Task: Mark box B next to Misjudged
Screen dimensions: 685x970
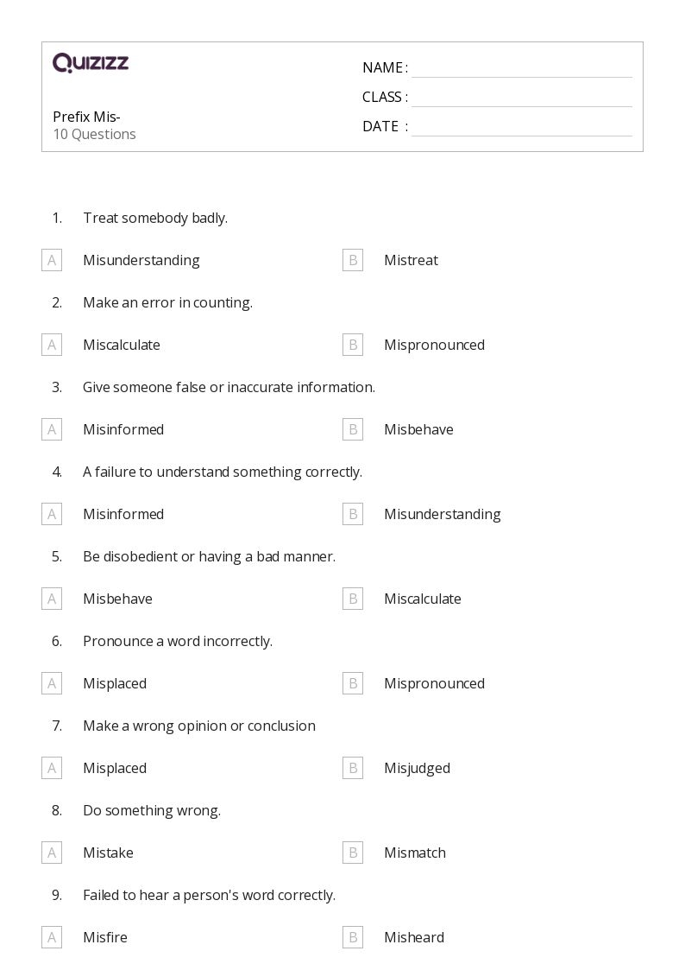Action: pyautogui.click(x=353, y=768)
